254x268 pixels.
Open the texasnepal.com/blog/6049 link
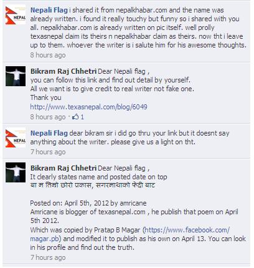click(88, 107)
